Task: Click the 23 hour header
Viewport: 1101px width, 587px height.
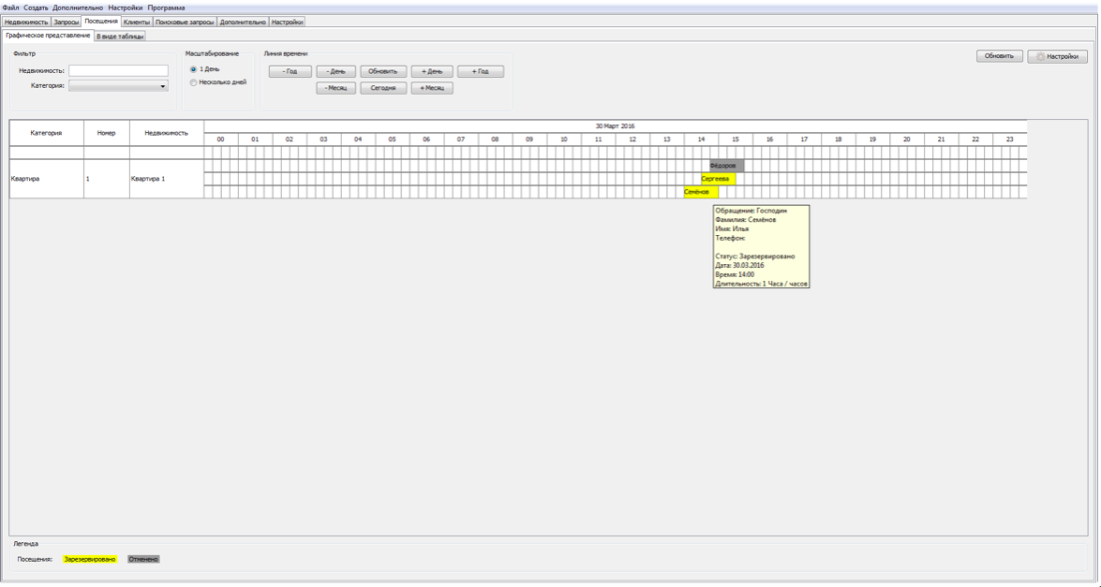Action: (x=1010, y=139)
